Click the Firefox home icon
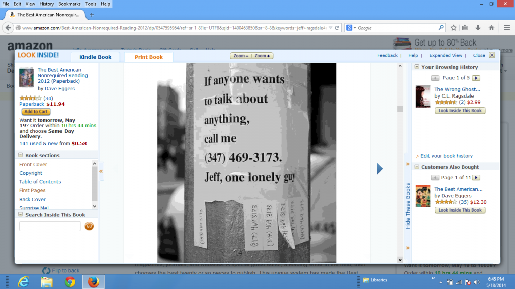Image resolution: width=515 pixels, height=289 pixels. 491,28
